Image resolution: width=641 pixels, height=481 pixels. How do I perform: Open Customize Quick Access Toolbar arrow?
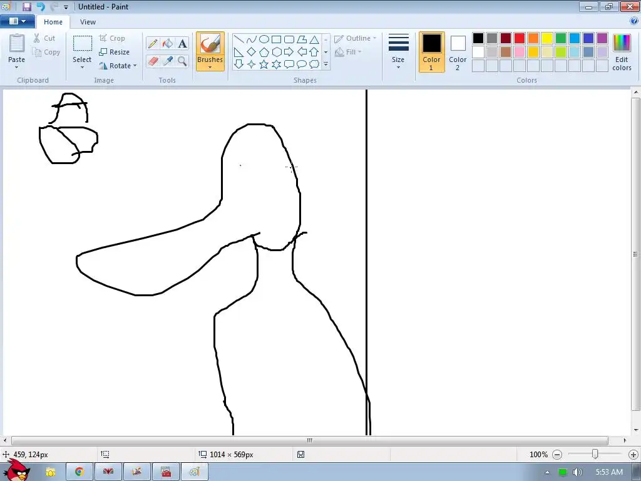66,7
